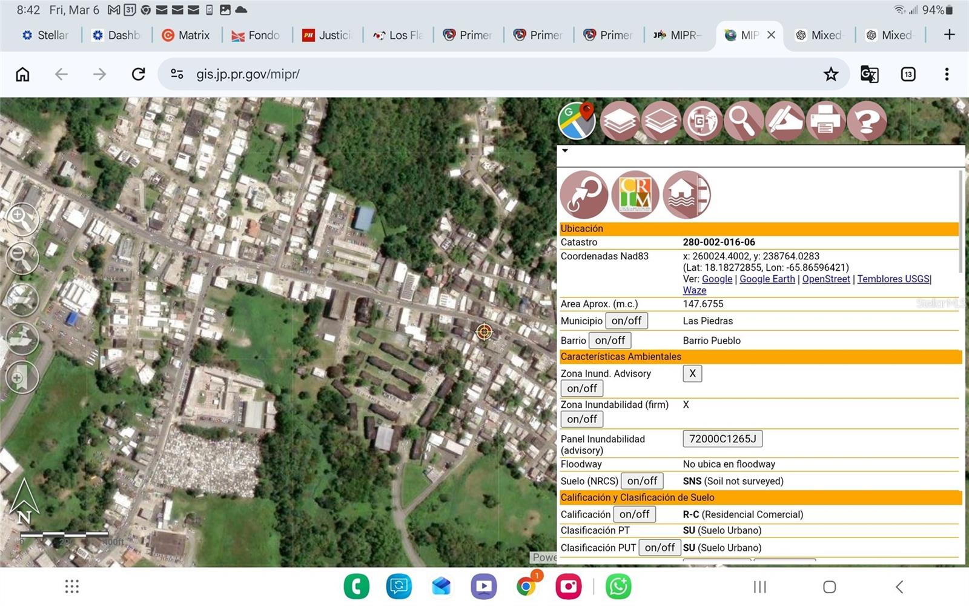
Task: Open the Google Maps location icon
Action: pyautogui.click(x=577, y=121)
